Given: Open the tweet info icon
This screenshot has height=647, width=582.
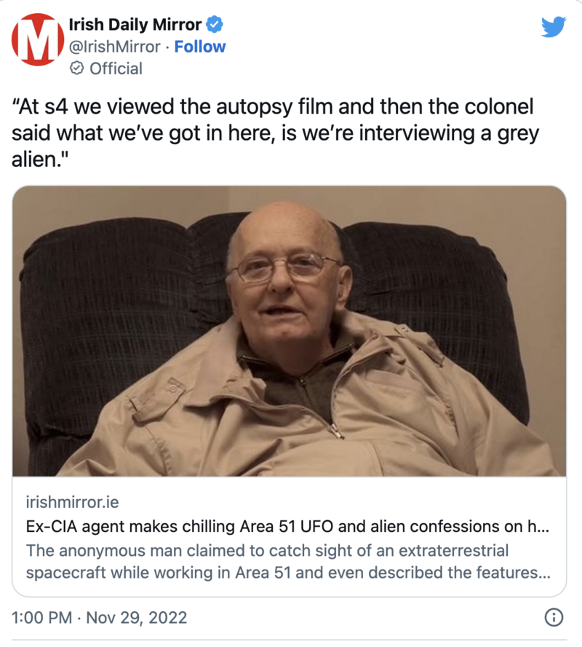Looking at the screenshot, I should tap(554, 617).
